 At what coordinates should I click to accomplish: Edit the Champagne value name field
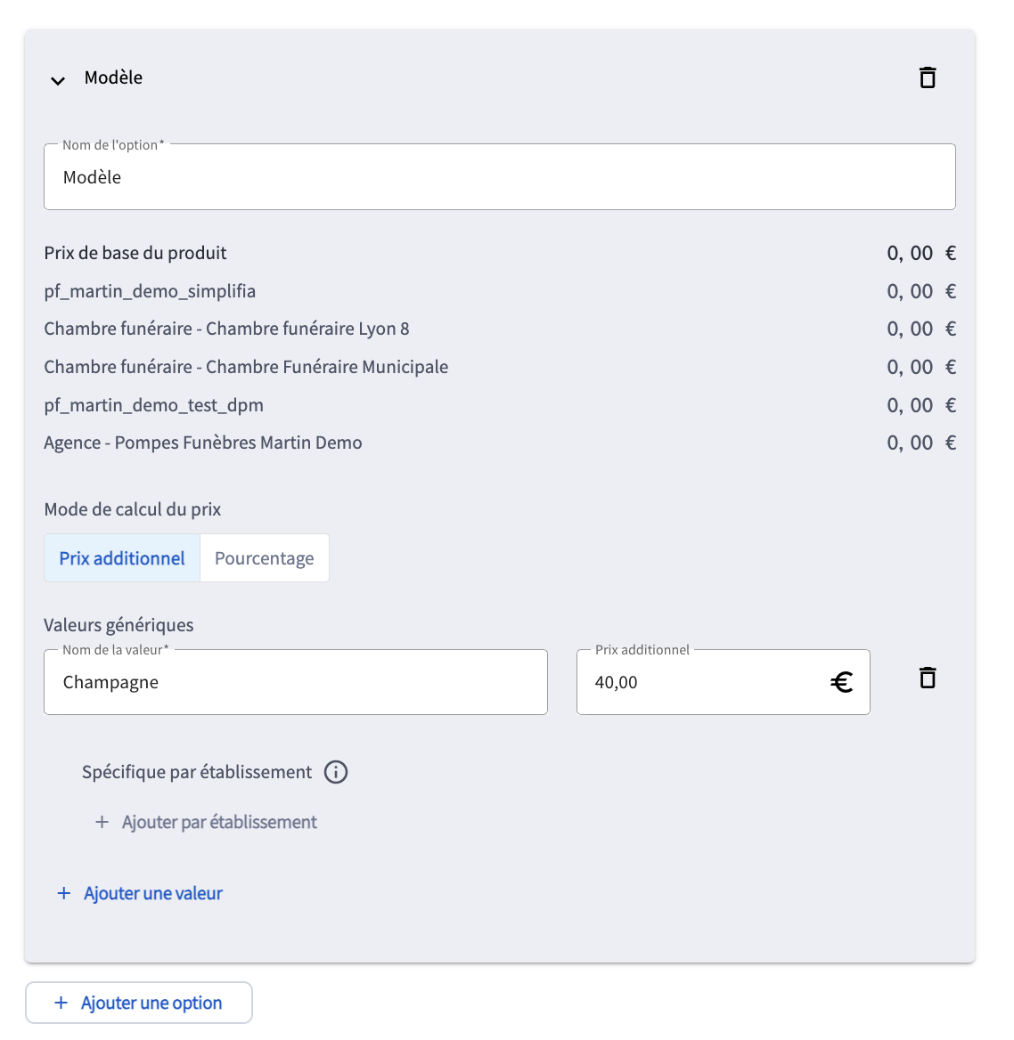click(296, 682)
